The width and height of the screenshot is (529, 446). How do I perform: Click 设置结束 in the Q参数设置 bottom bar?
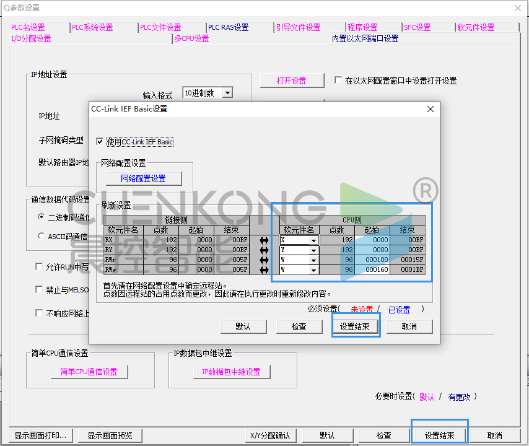click(x=440, y=435)
